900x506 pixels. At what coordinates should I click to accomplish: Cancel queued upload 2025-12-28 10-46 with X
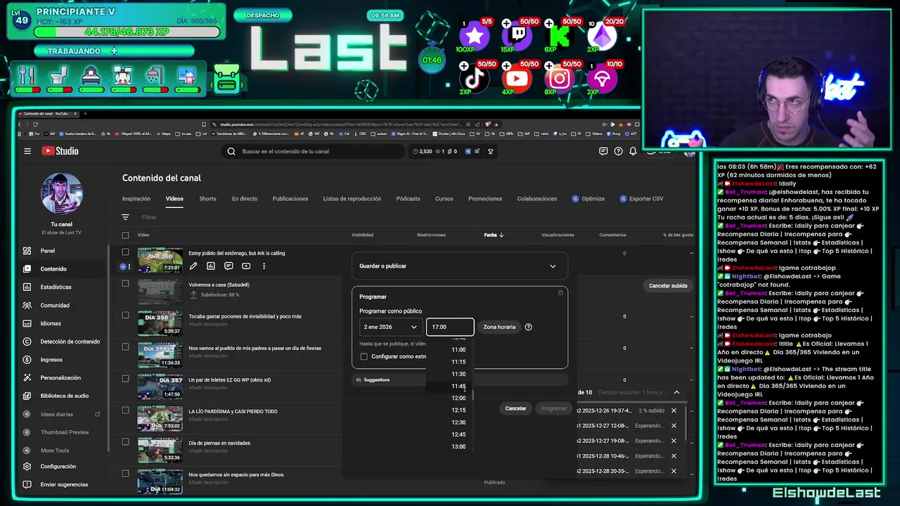(x=674, y=456)
